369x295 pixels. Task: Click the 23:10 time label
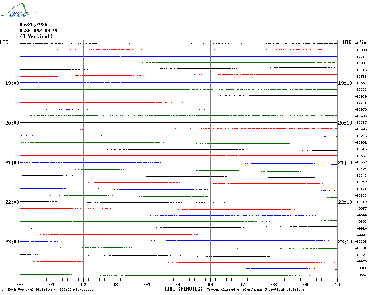pyautogui.click(x=345, y=242)
